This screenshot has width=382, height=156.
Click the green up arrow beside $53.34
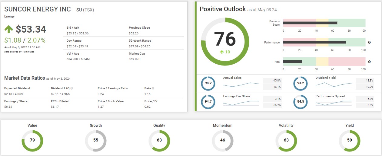tap(9, 29)
